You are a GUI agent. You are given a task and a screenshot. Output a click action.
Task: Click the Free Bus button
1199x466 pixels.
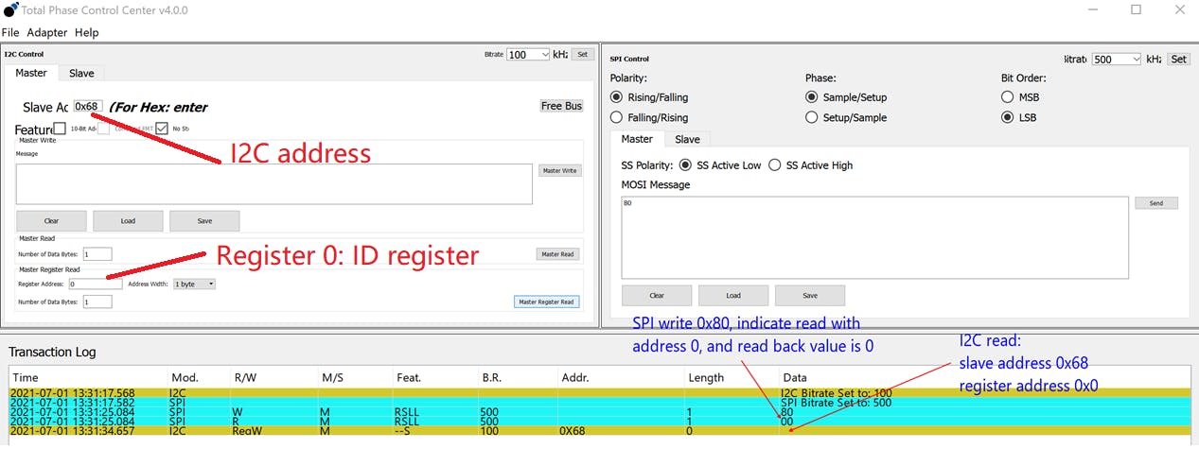[561, 106]
